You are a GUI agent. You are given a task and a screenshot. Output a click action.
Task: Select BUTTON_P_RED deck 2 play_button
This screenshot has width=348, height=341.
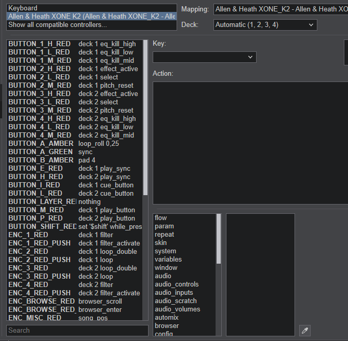point(75,219)
